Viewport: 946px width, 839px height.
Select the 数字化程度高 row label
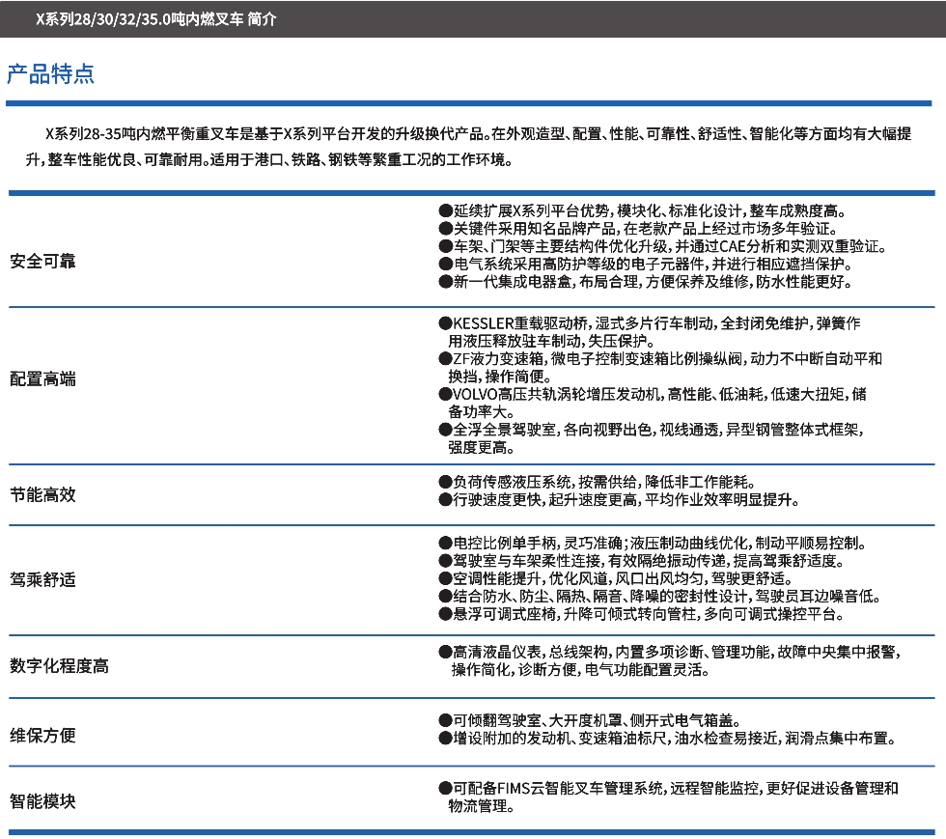tap(59, 666)
